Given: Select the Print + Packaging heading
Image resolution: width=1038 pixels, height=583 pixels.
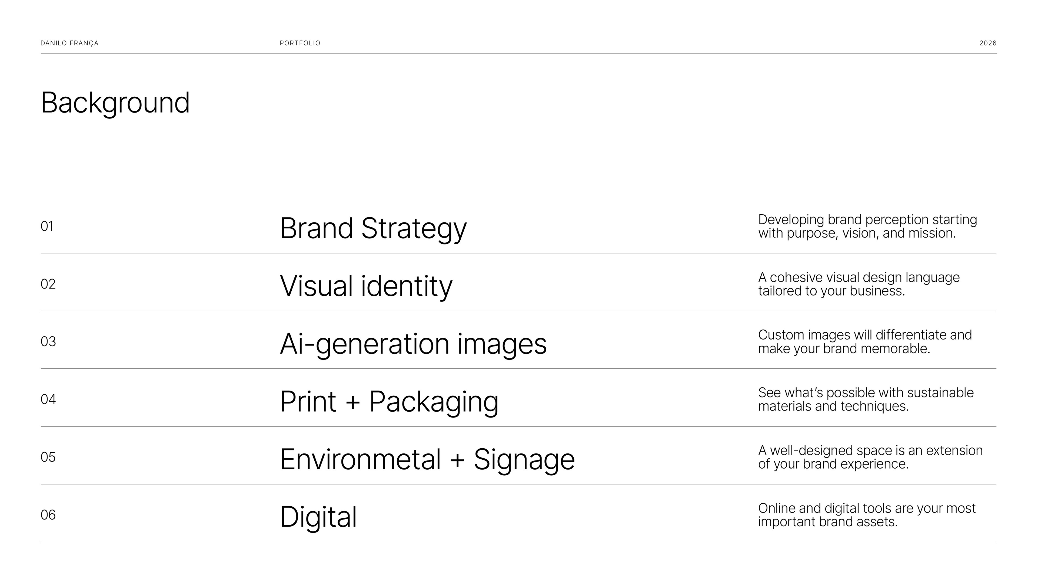Looking at the screenshot, I should pos(389,402).
